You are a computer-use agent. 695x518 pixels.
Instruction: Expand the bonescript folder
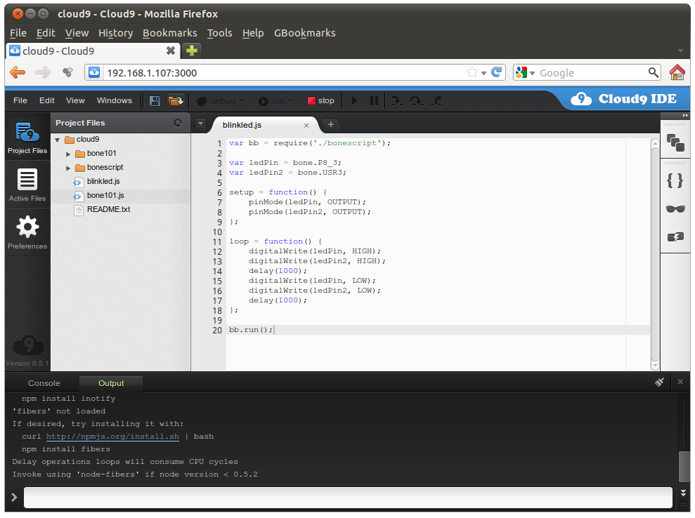pyautogui.click(x=68, y=168)
